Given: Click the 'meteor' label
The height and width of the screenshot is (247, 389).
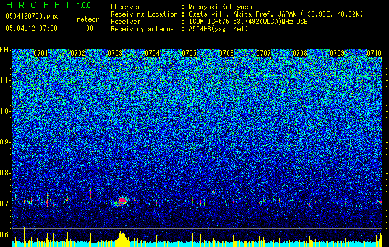Looking at the screenshot, I should click(x=88, y=19).
